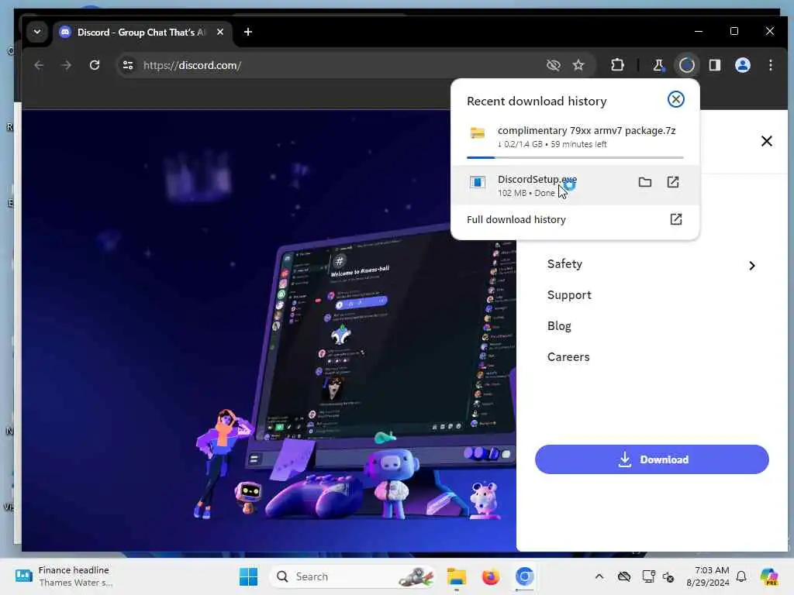794x595 pixels.
Task: Open the clock showing 7:03 AM
Action: point(708,576)
